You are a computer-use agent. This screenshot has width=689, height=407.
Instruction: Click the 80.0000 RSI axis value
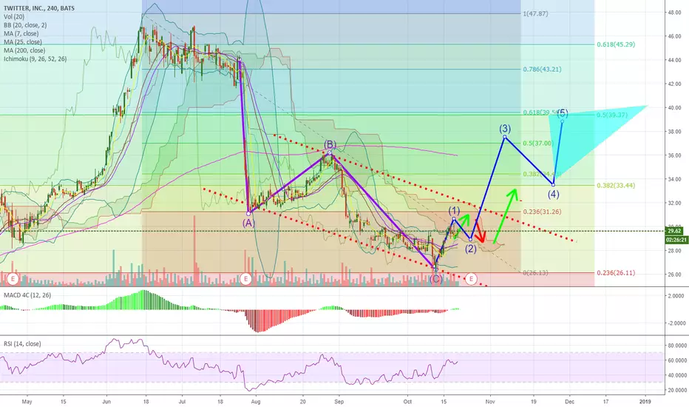[x=676, y=346]
